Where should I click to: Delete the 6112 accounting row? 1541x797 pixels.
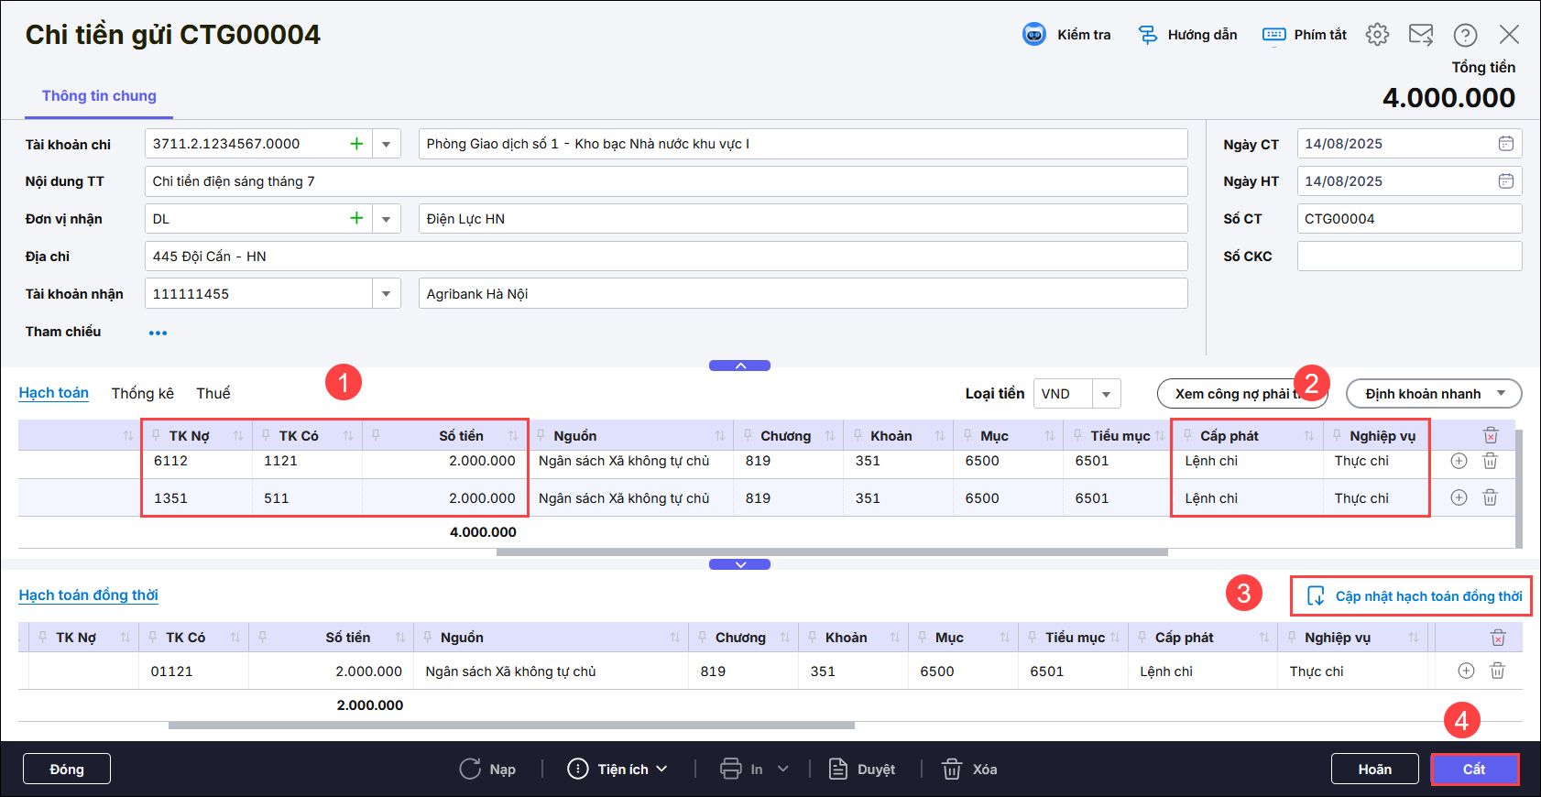tap(1490, 461)
